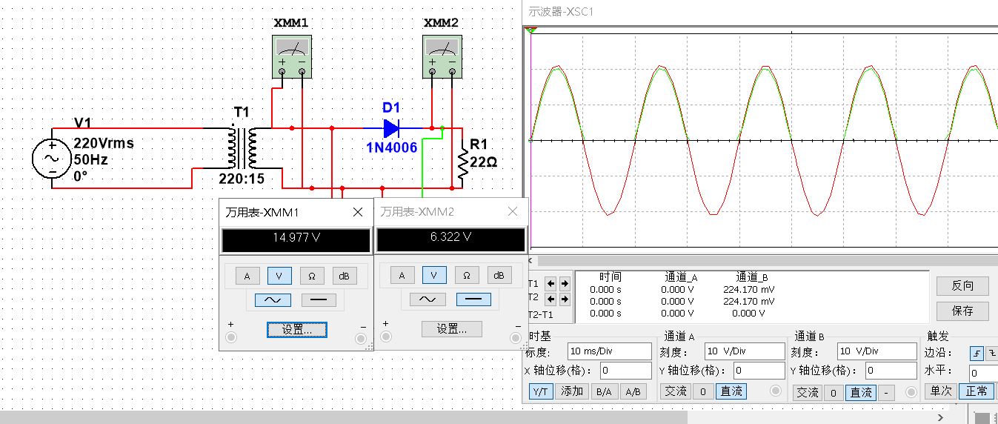998x424 pixels.
Task: Select ohm measurement on XMM1 multimeter
Action: click(312, 276)
